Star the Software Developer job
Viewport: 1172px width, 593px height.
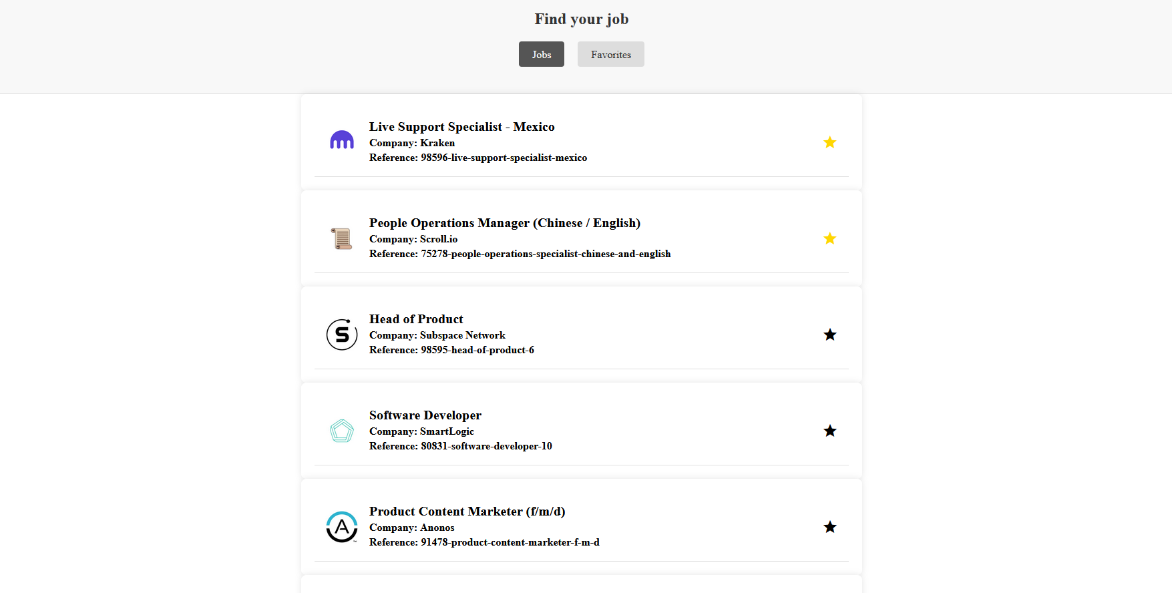pyautogui.click(x=829, y=431)
